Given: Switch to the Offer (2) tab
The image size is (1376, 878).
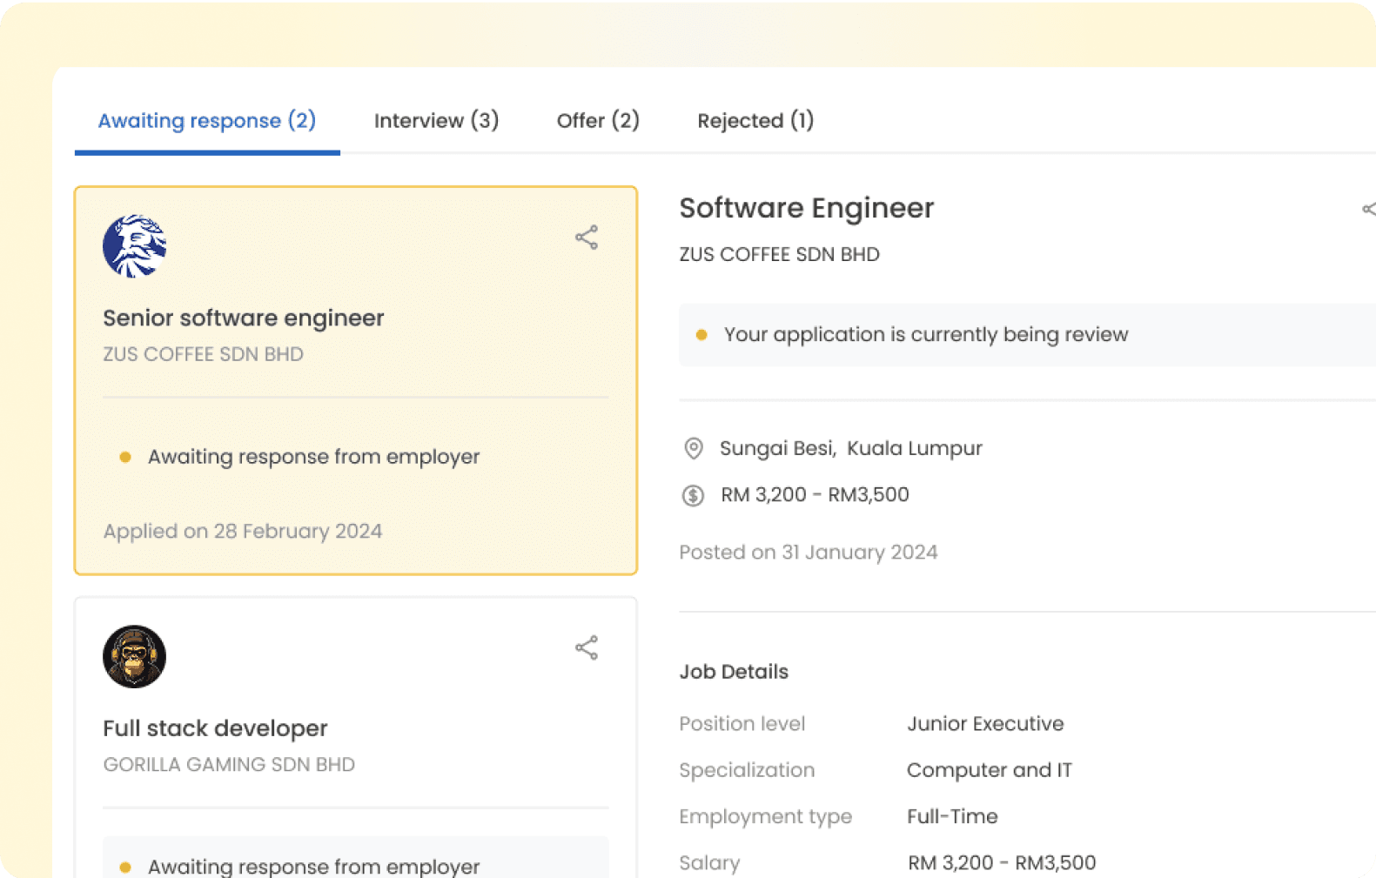Looking at the screenshot, I should click(x=598, y=121).
